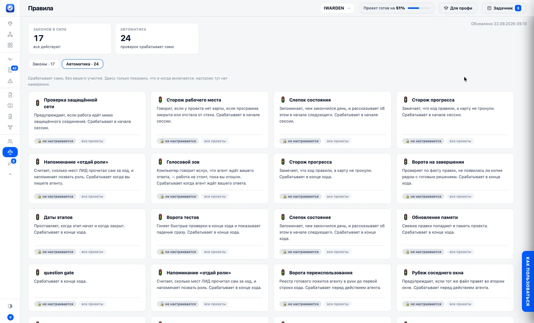Click the «Законов в силе» 17 stat card
The width and height of the screenshot is (534, 323).
(x=70, y=39)
